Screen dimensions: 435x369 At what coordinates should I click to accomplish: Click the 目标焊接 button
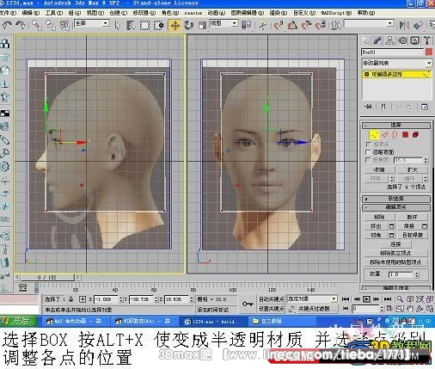point(413,235)
